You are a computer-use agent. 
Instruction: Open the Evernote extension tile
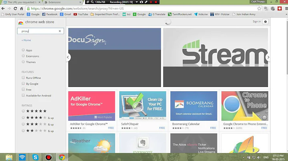pos(143,143)
